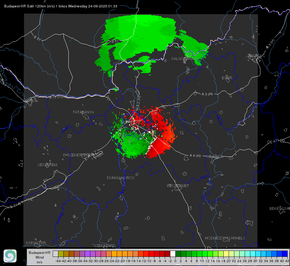Click the legend value label 42

pos(287,261)
